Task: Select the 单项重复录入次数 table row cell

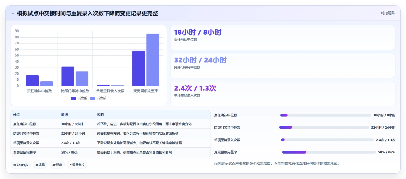Action: [x=26, y=143]
